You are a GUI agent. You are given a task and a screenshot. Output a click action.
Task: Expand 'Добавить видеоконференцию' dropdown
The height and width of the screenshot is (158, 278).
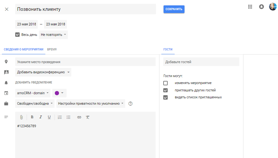[x=43, y=72]
